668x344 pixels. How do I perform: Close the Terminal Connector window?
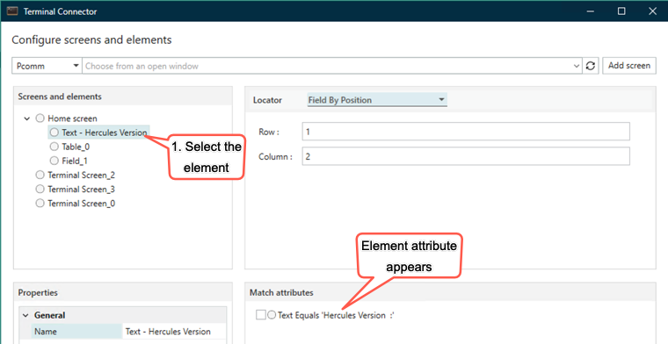[x=652, y=11]
